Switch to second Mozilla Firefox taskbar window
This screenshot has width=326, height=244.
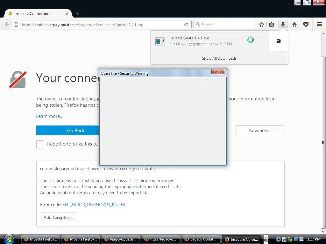(x=81, y=239)
